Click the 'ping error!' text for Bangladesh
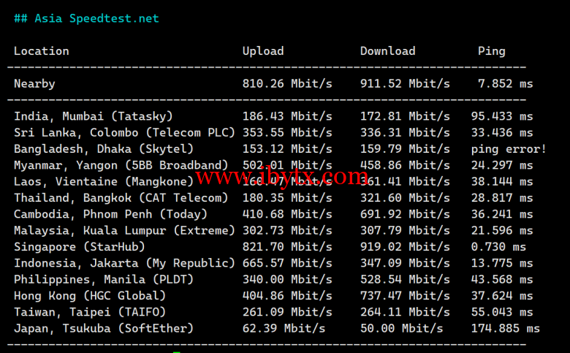Viewport: 570px width, 353px height. click(509, 149)
